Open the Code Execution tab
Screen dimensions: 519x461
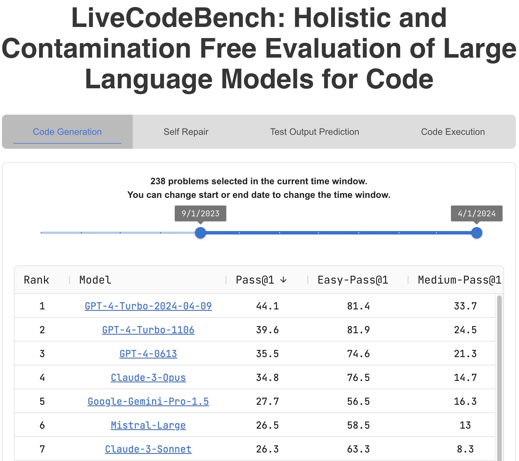coord(453,132)
